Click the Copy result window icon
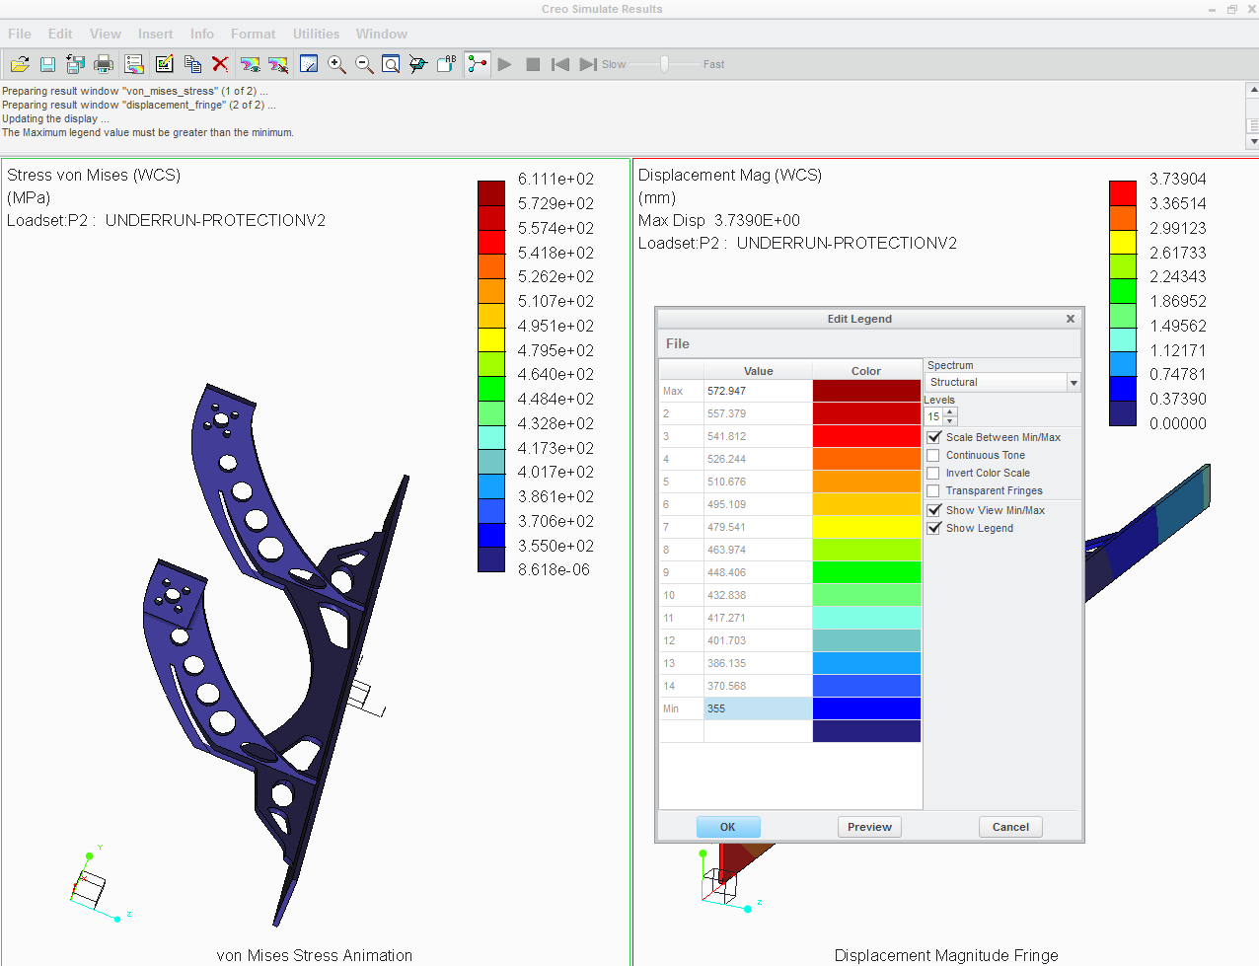 pyautogui.click(x=192, y=64)
